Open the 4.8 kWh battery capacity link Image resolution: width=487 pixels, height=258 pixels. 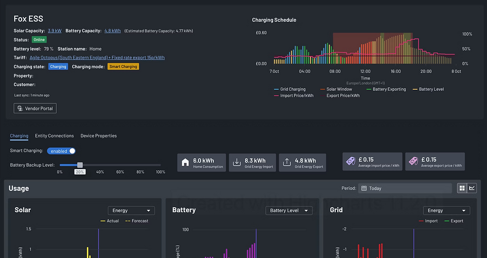click(113, 31)
